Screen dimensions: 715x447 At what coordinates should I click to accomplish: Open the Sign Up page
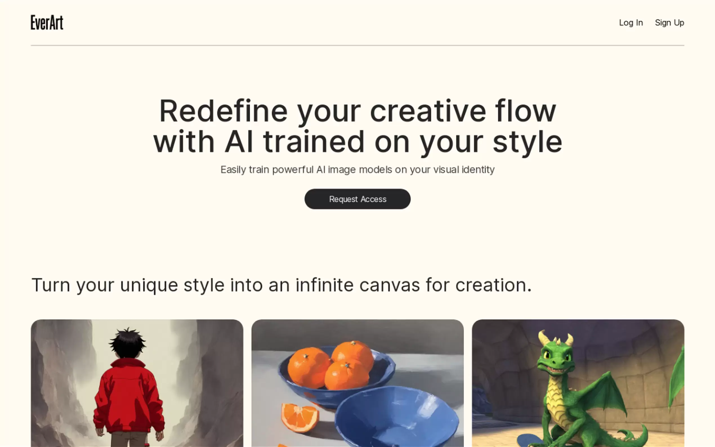pos(669,23)
